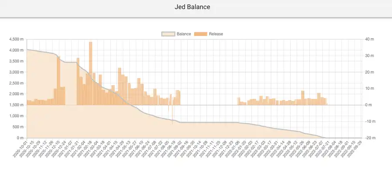Select the tallest Release bar near 2021-02-18
The width and height of the screenshot is (392, 170).
point(91,73)
